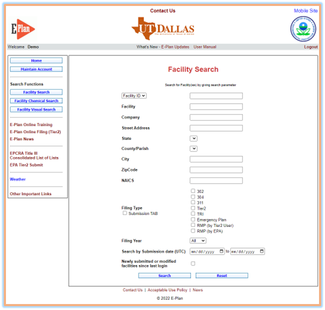Image resolution: width=325 pixels, height=310 pixels.
Task: Expand the County/Parish dropdown
Action: point(193,148)
